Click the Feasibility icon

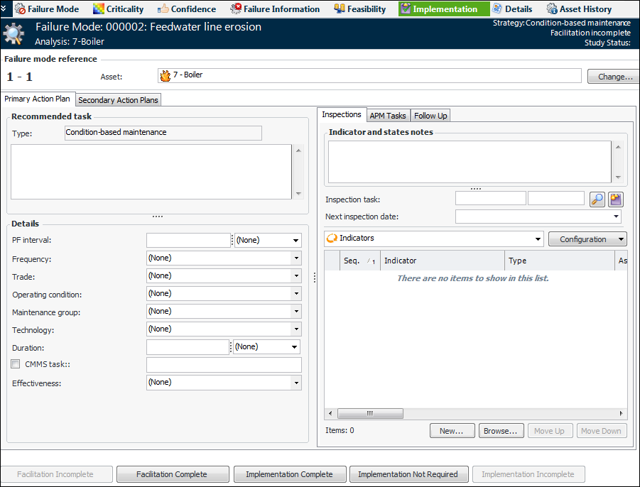click(x=340, y=9)
